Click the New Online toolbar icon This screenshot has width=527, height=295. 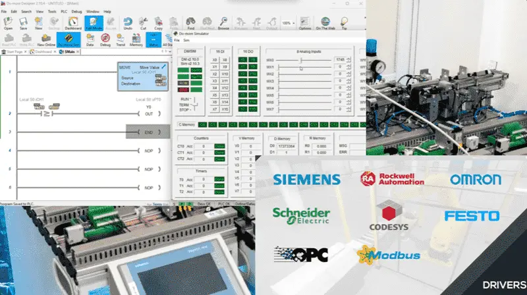coord(46,40)
